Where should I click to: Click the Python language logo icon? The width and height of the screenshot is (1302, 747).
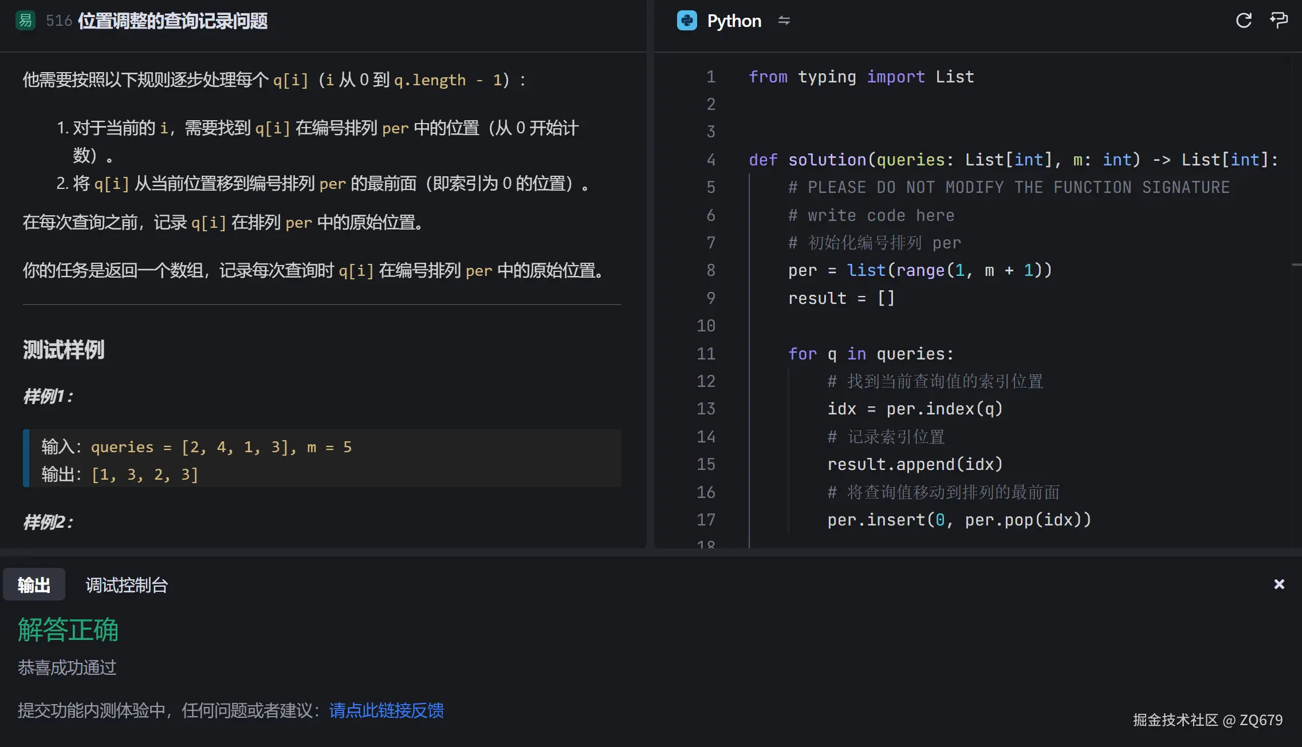(687, 21)
